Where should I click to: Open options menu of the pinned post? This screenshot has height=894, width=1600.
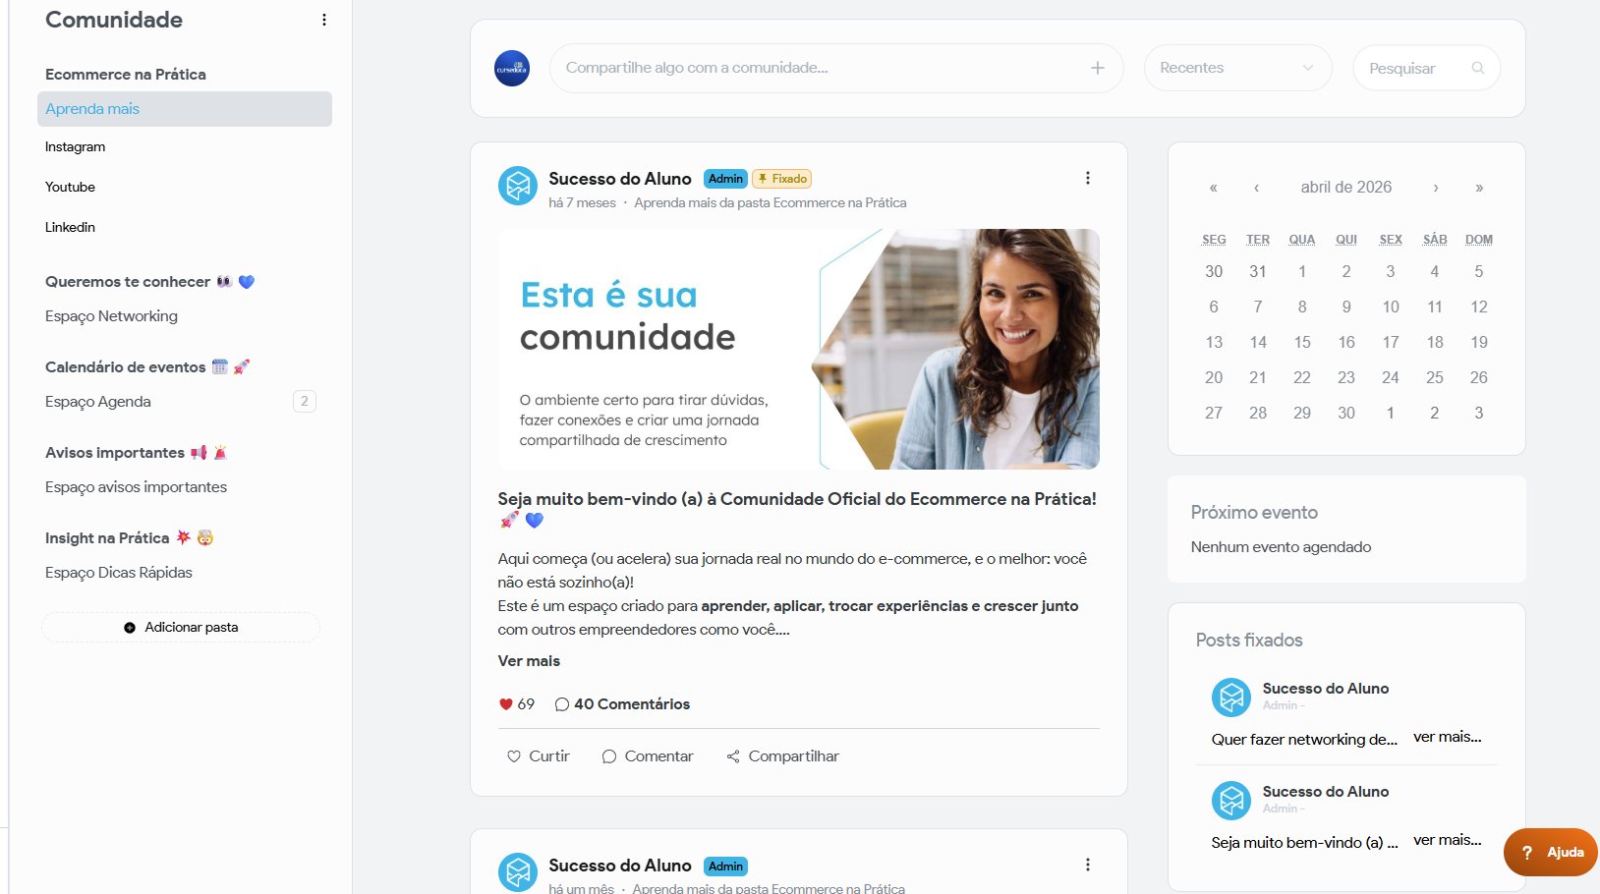(x=1087, y=178)
